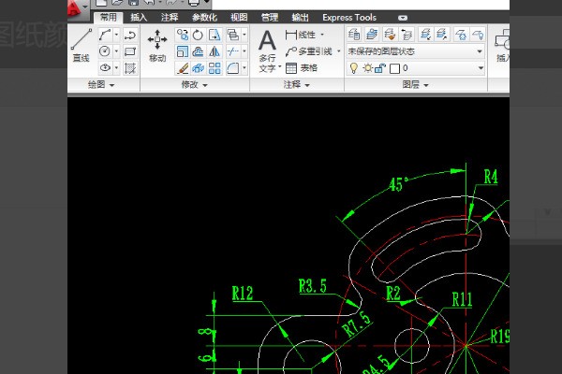Click the layer 0 color swatch
Screen dimensions: 562x374
click(x=394, y=68)
